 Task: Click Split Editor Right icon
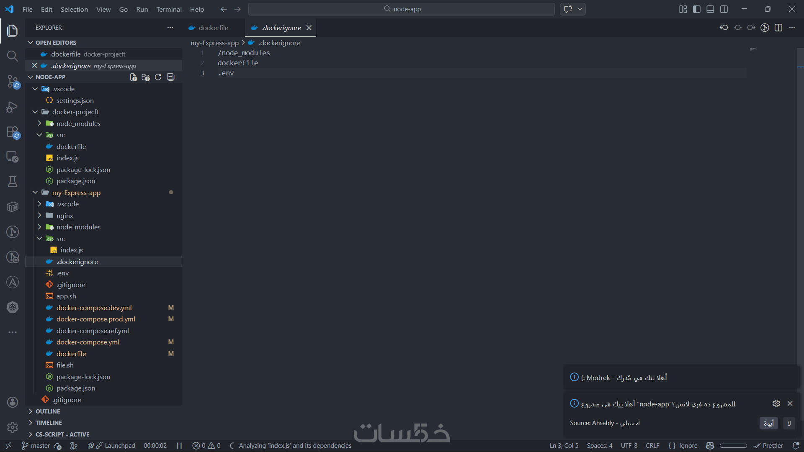point(778,28)
